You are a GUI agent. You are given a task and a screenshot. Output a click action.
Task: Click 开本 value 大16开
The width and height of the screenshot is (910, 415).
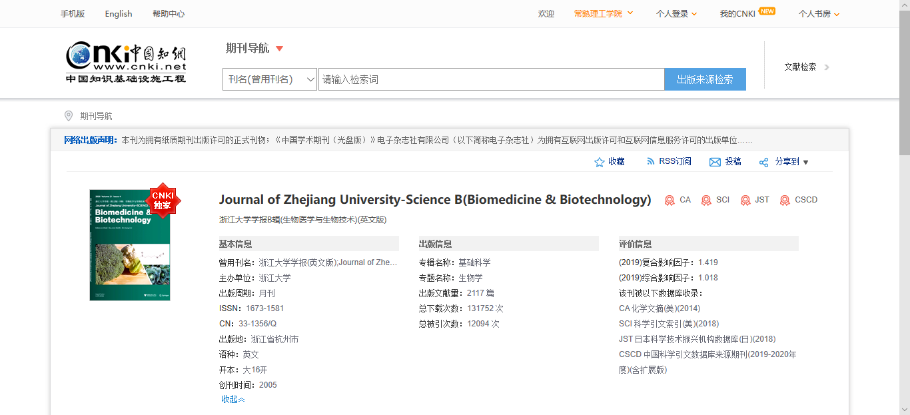point(254,370)
